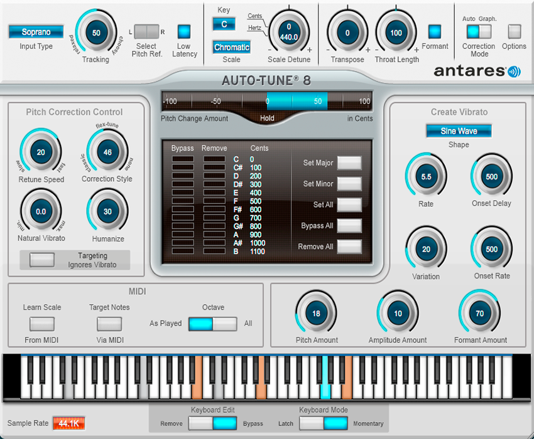Click the Onset Rate knob
Screen dimensions: 534x439
click(491, 249)
